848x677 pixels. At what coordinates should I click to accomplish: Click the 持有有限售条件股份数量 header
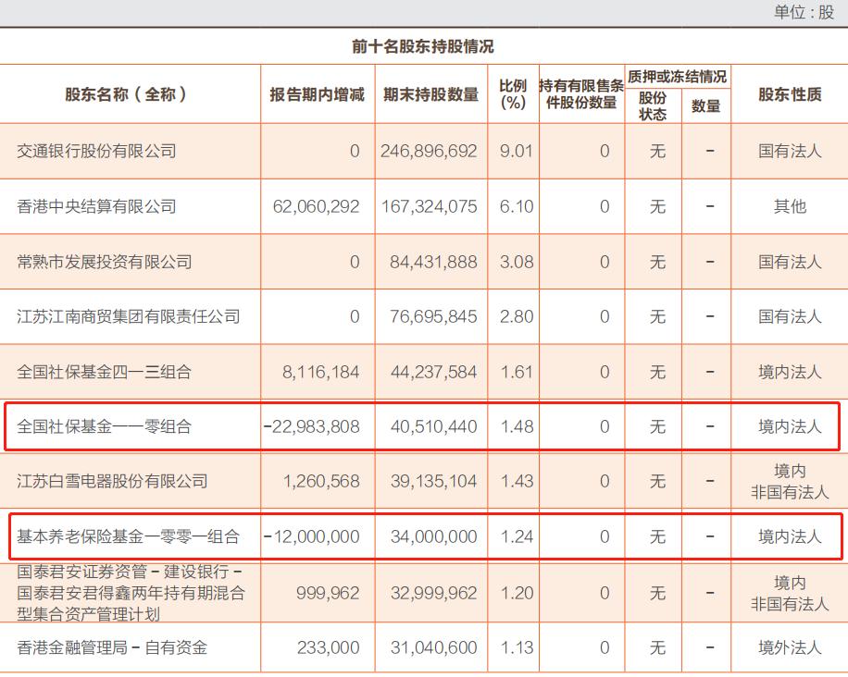tap(581, 93)
